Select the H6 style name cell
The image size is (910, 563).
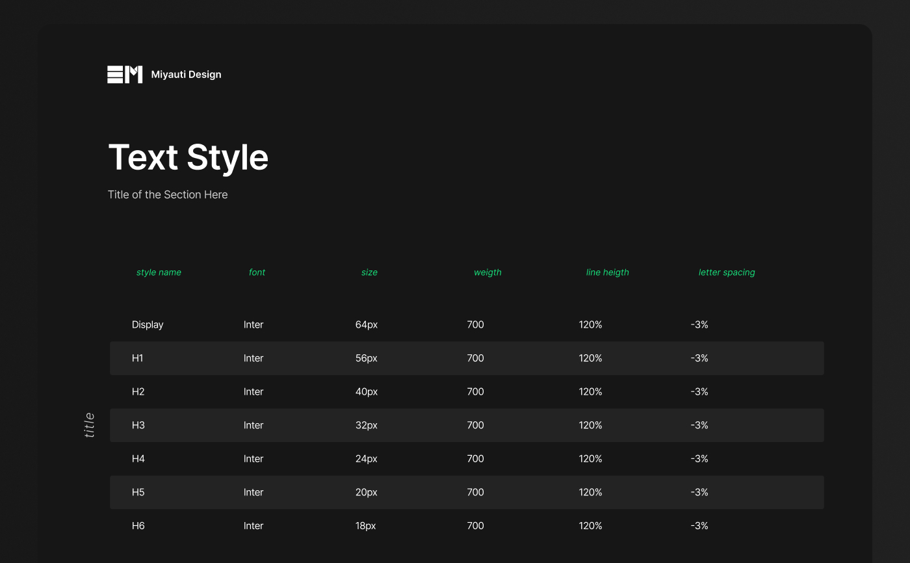coord(138,526)
